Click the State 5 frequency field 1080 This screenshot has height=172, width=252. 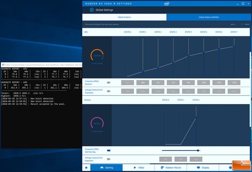(204, 83)
